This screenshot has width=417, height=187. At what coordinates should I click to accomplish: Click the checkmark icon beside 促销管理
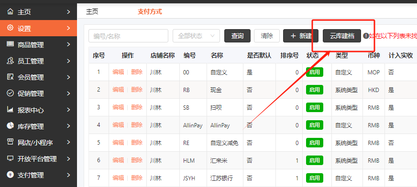(x=10, y=93)
